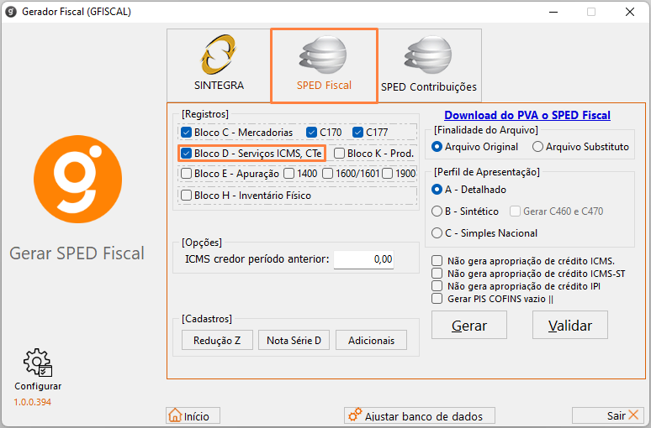The image size is (651, 428).
Task: Go to Início
Action: [x=193, y=415]
